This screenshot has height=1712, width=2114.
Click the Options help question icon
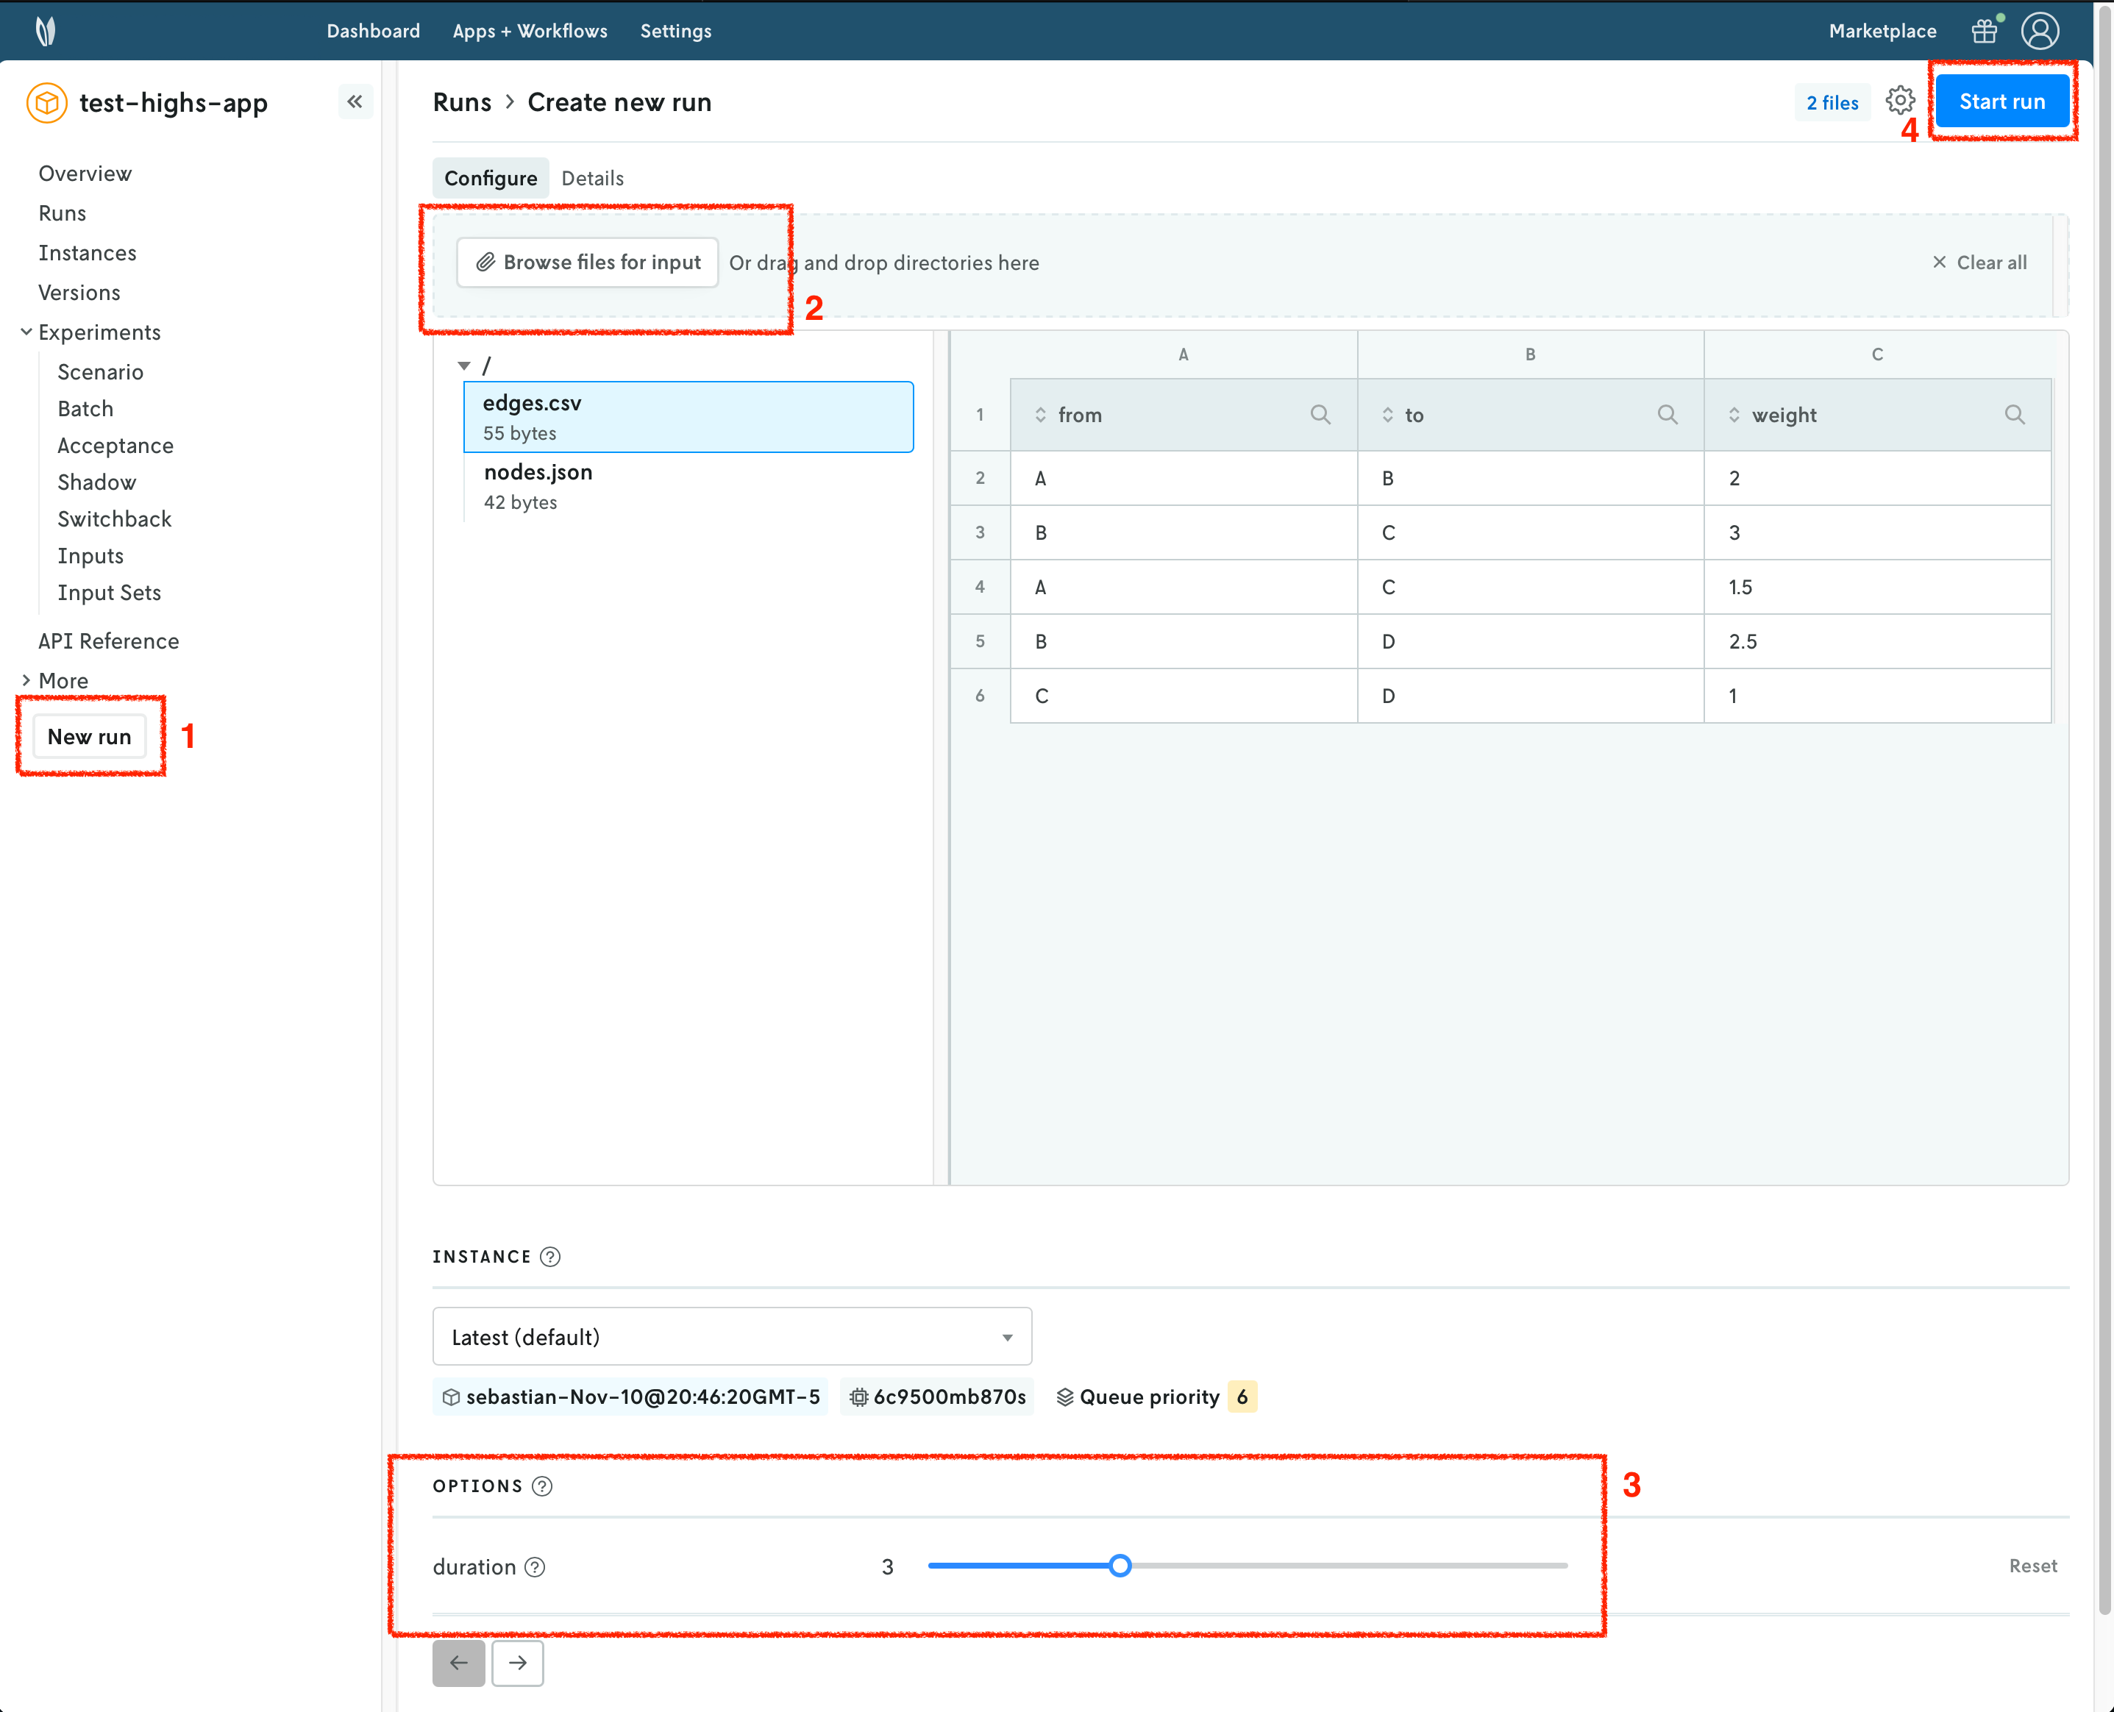543,1486
